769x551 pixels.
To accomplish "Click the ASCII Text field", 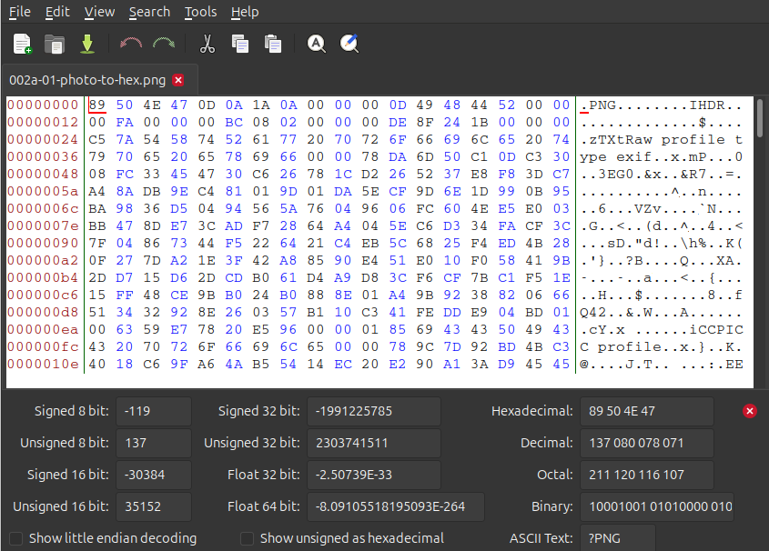I will [x=618, y=537].
